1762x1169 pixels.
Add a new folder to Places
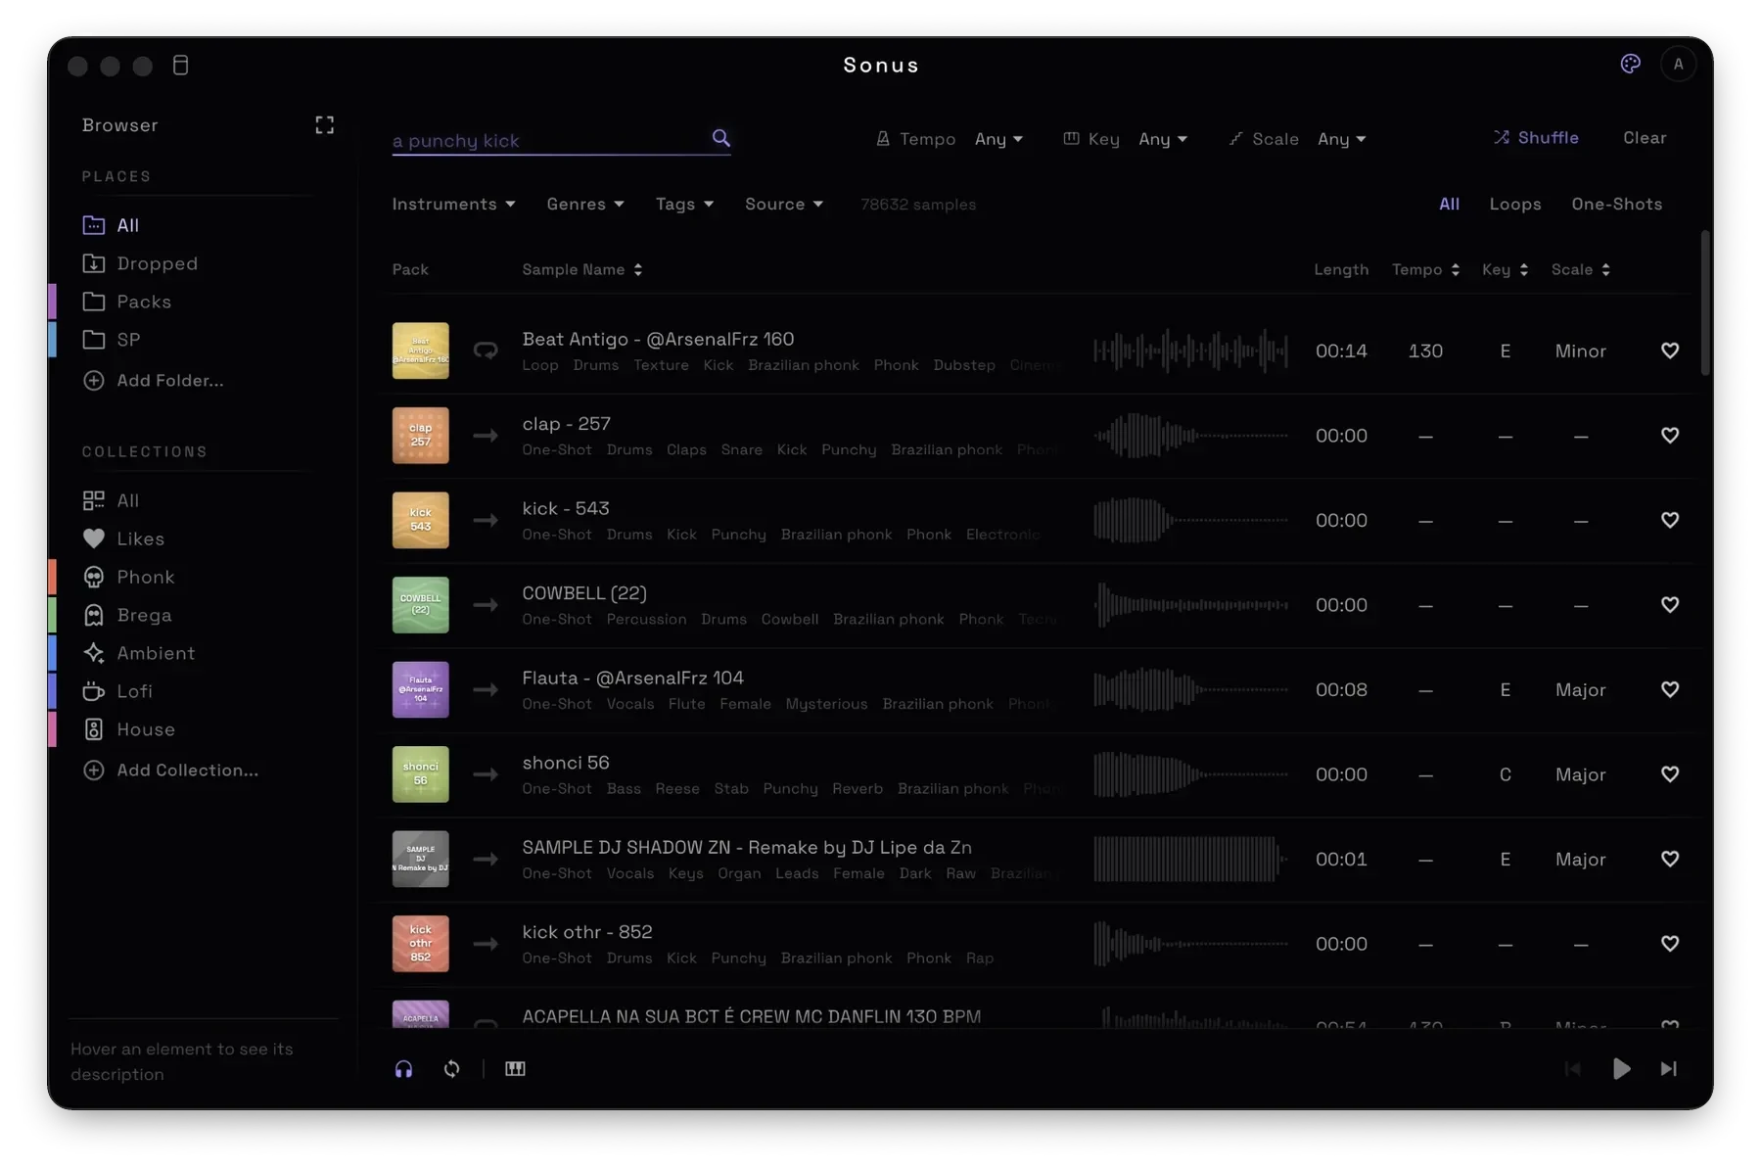coord(154,380)
